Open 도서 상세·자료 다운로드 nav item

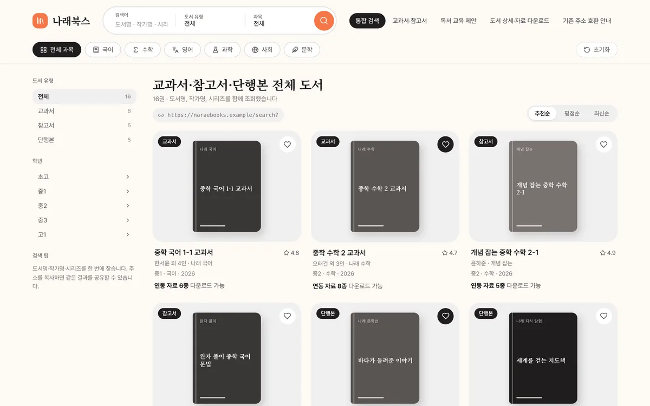(x=519, y=21)
